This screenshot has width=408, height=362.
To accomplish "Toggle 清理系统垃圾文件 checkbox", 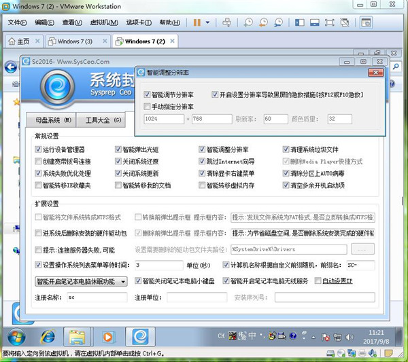I will (x=286, y=149).
